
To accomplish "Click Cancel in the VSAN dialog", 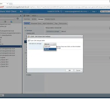I will click(x=78, y=70).
